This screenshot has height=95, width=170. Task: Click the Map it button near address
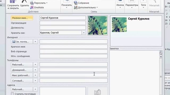[x=97, y=91]
